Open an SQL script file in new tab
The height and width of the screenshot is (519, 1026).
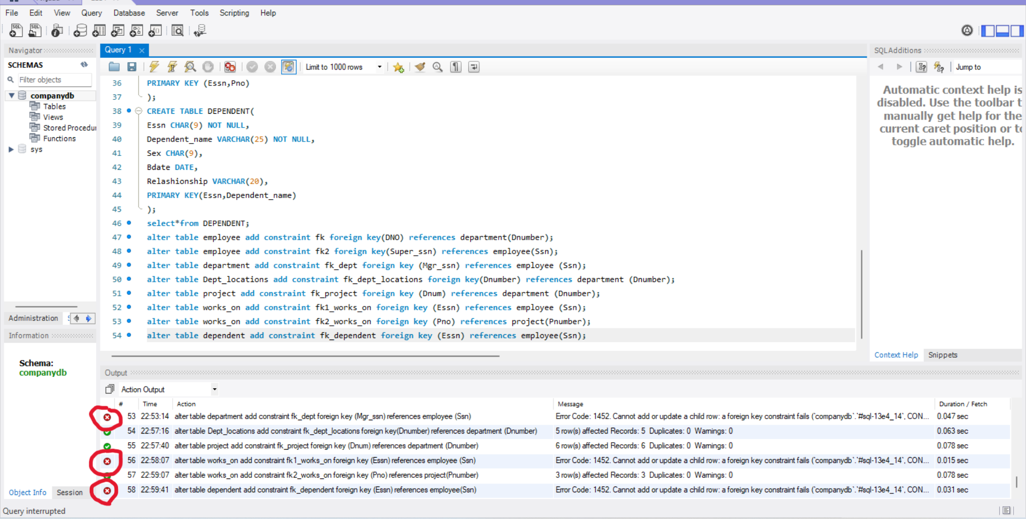coord(35,31)
